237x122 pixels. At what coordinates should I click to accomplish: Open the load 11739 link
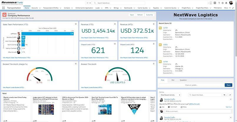point(165,28)
